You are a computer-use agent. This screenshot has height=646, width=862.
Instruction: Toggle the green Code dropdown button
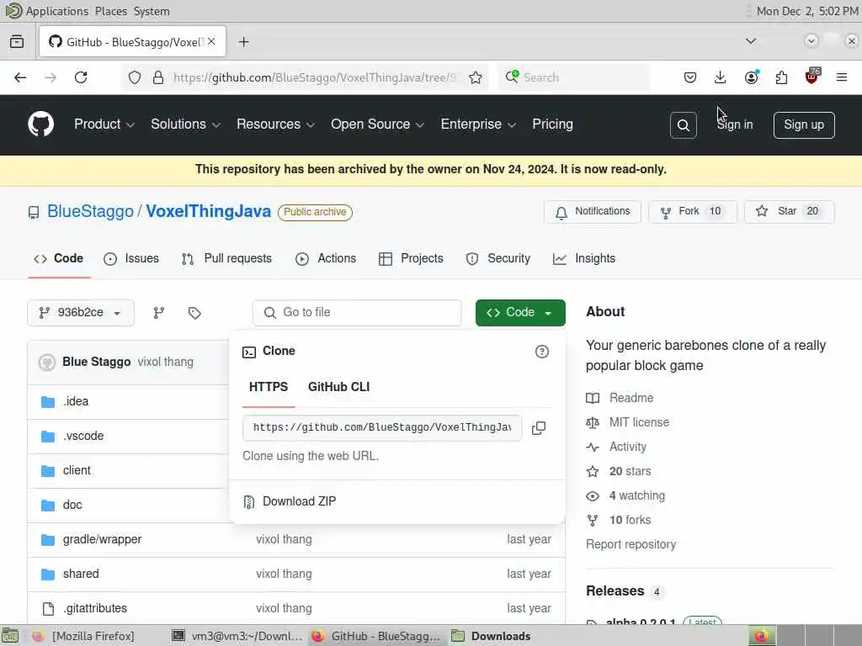[x=520, y=313]
